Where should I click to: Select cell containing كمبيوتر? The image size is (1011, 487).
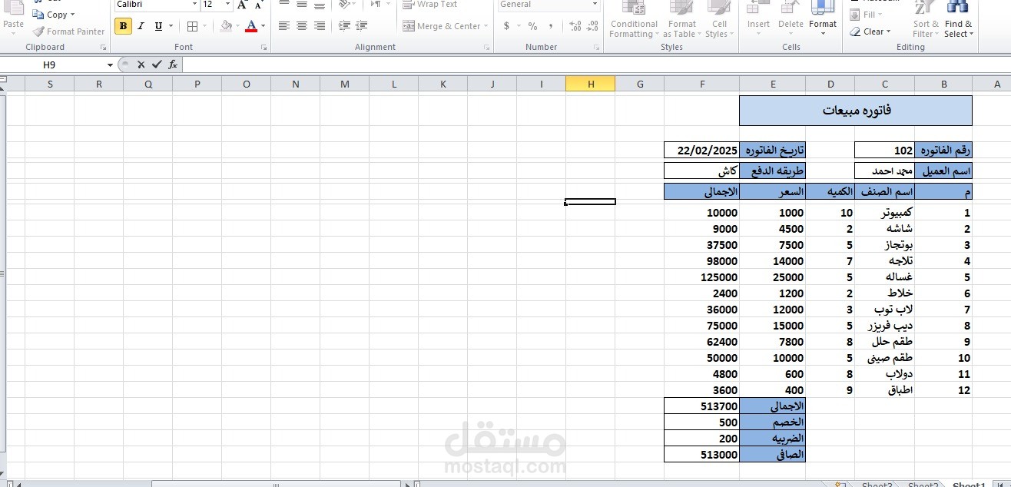coord(885,213)
